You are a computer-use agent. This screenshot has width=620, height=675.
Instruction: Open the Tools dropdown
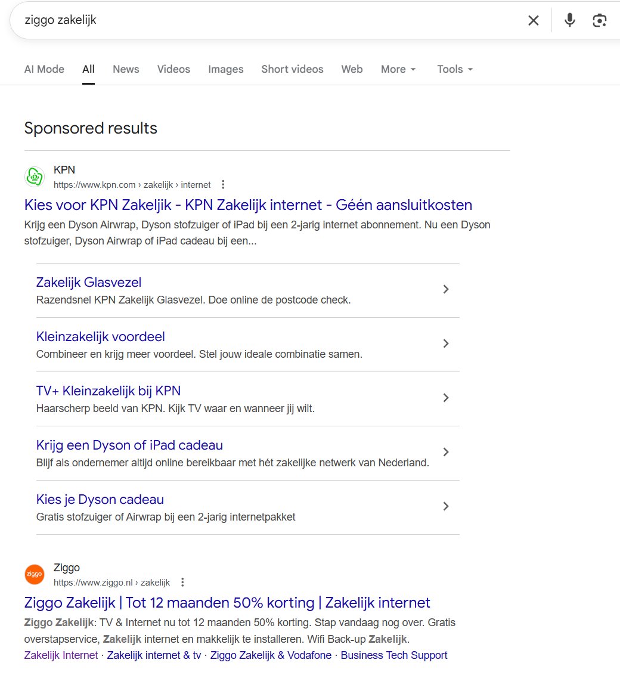click(455, 69)
